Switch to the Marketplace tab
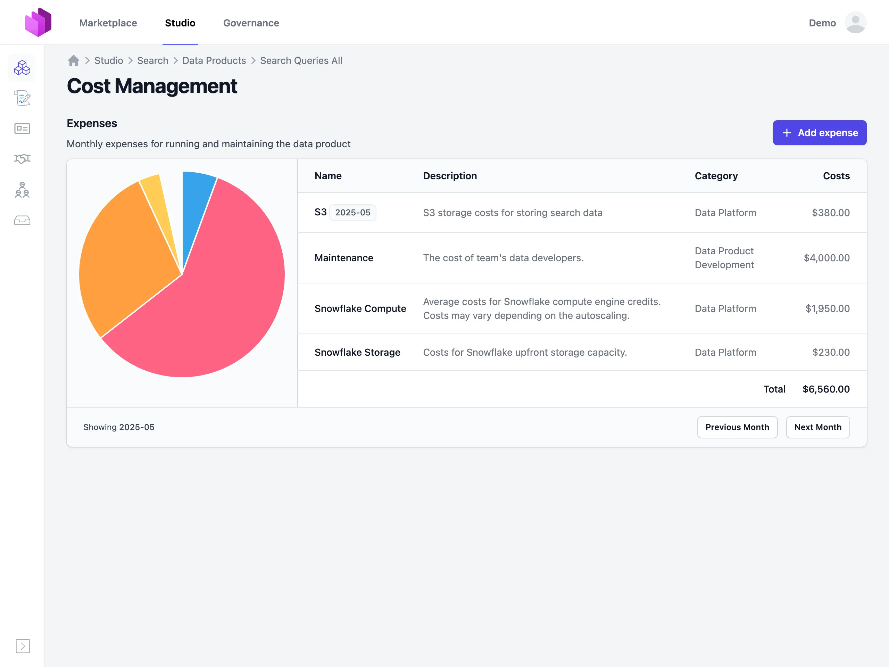This screenshot has width=889, height=667. (108, 23)
